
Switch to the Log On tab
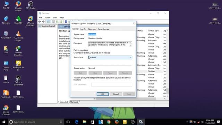coord(83,29)
